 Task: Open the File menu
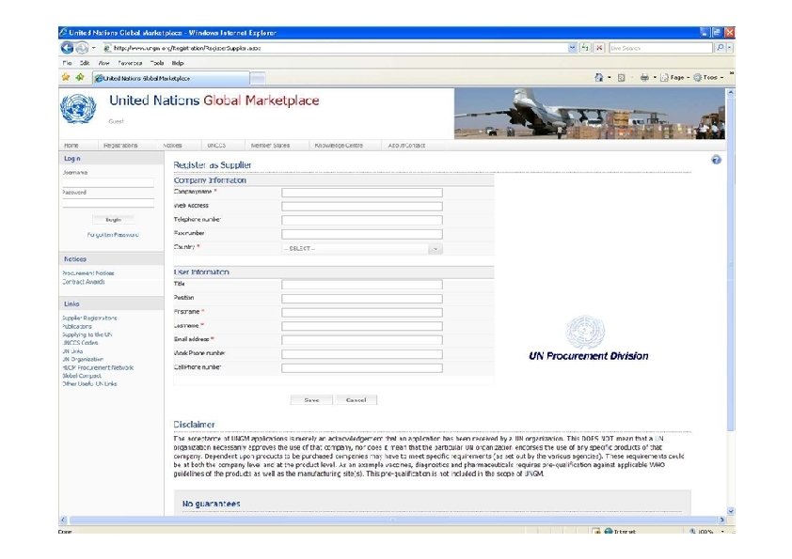pos(67,63)
